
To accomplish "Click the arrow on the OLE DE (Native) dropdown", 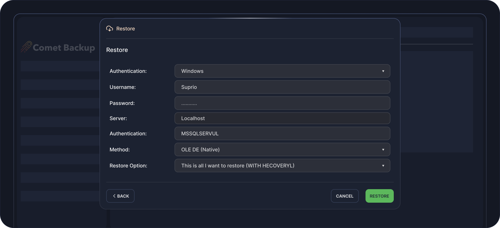I will (x=383, y=150).
